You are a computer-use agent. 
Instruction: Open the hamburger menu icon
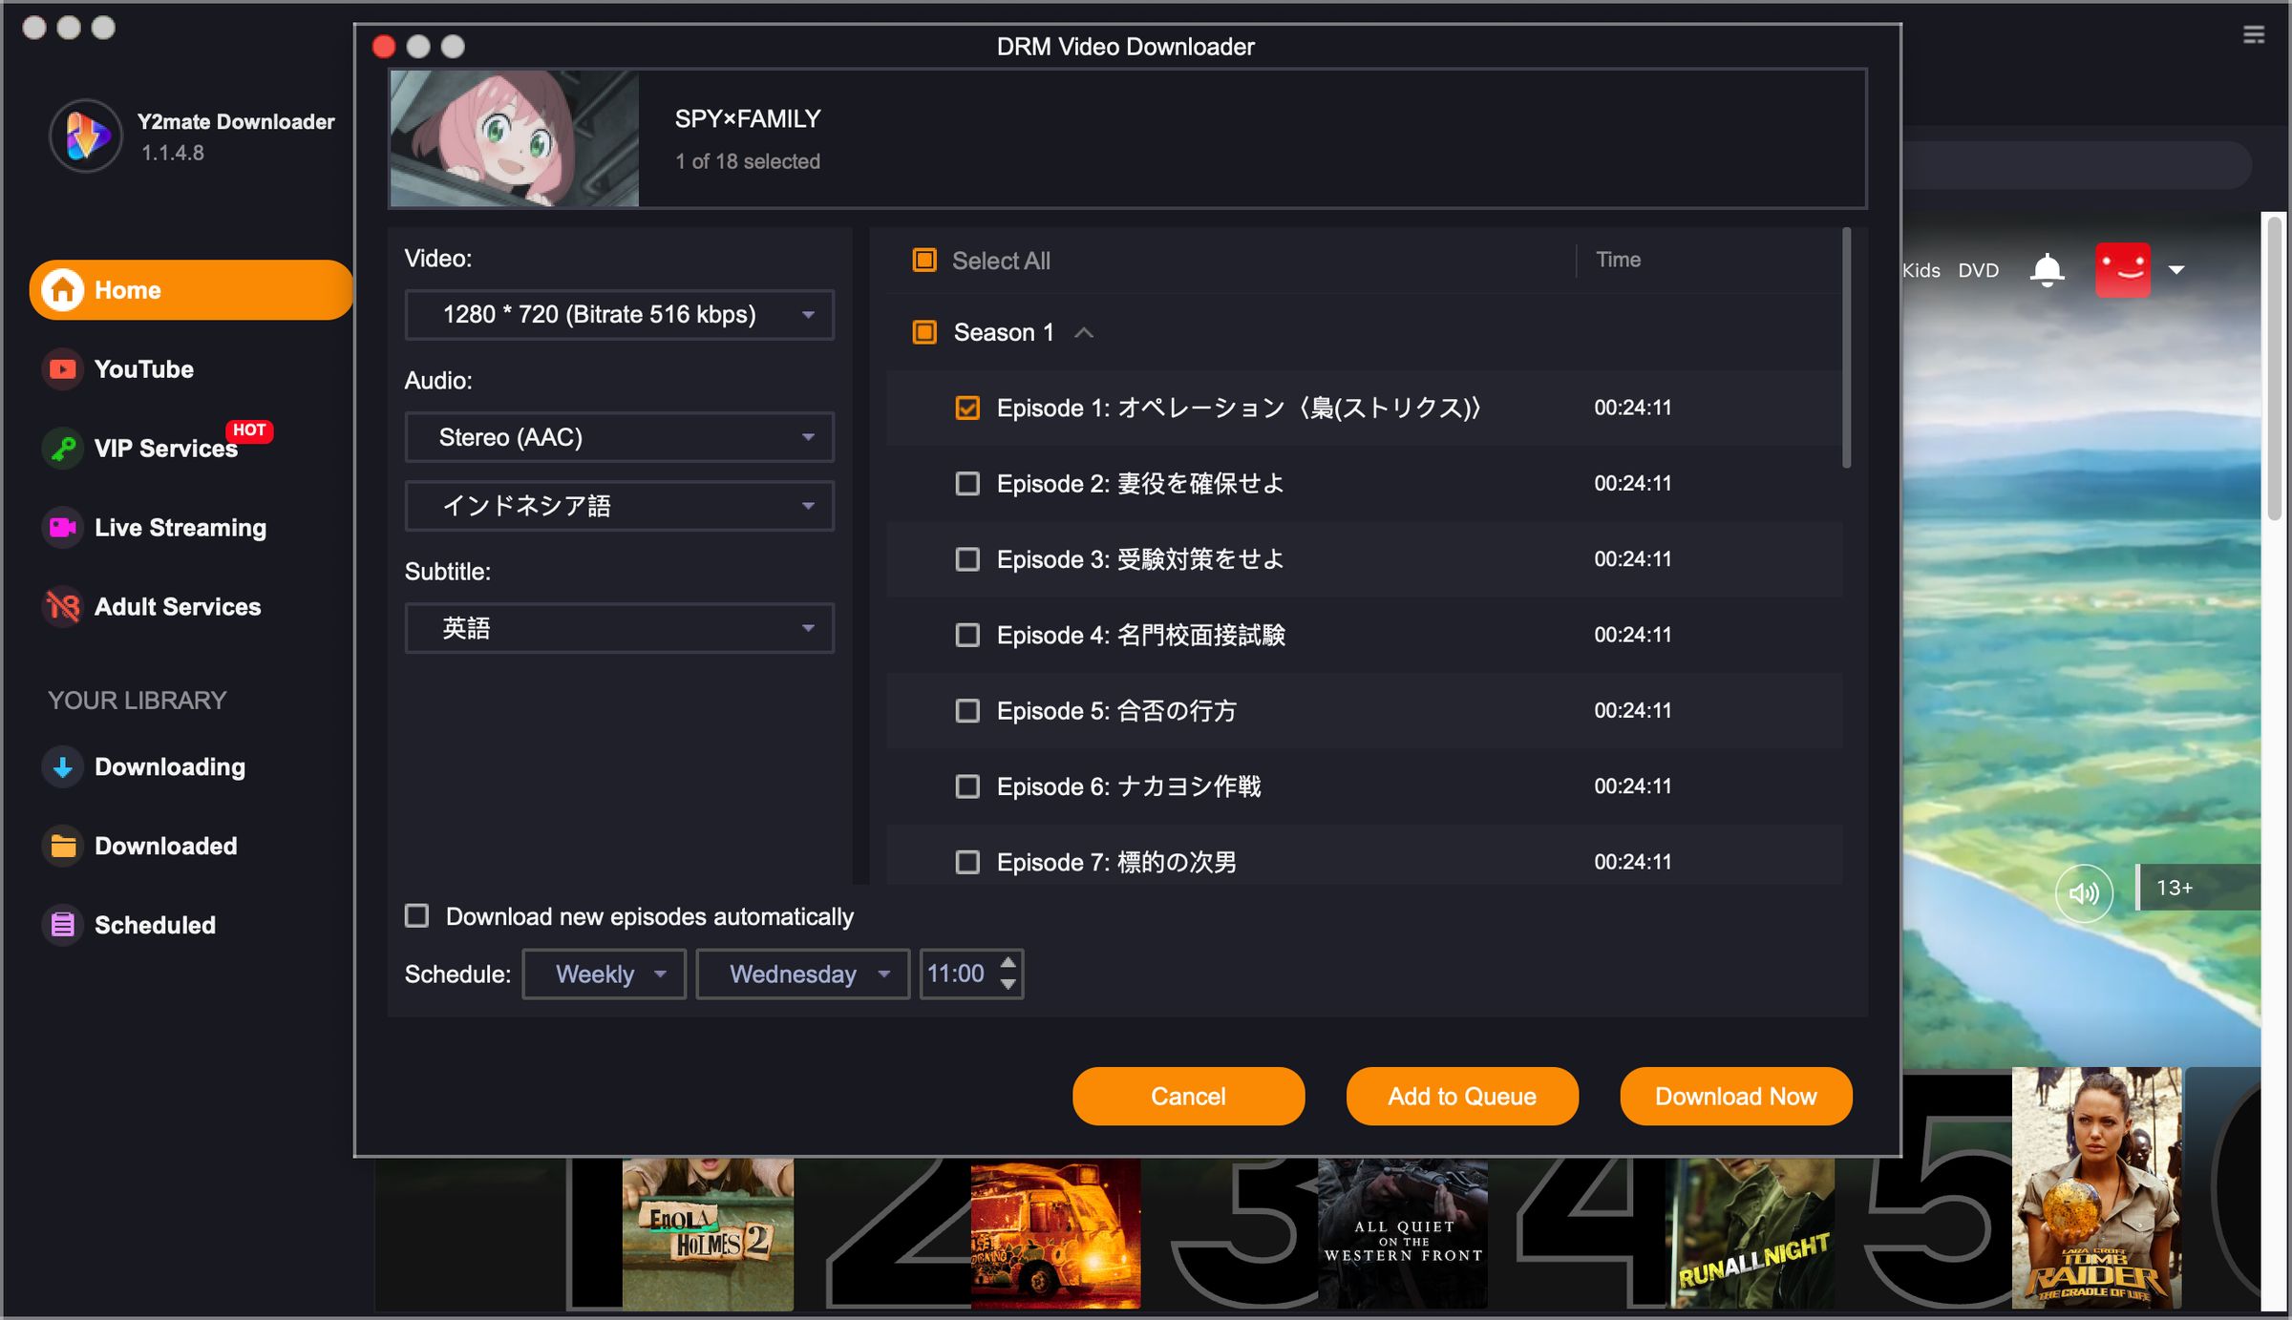2254,35
